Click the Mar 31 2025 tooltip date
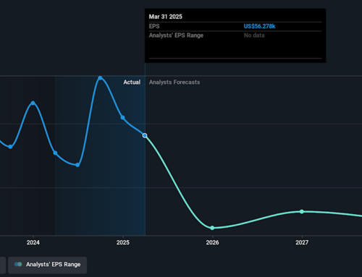 166,17
